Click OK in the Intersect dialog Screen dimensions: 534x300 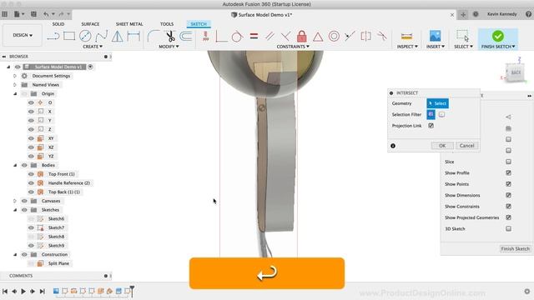coord(442,146)
